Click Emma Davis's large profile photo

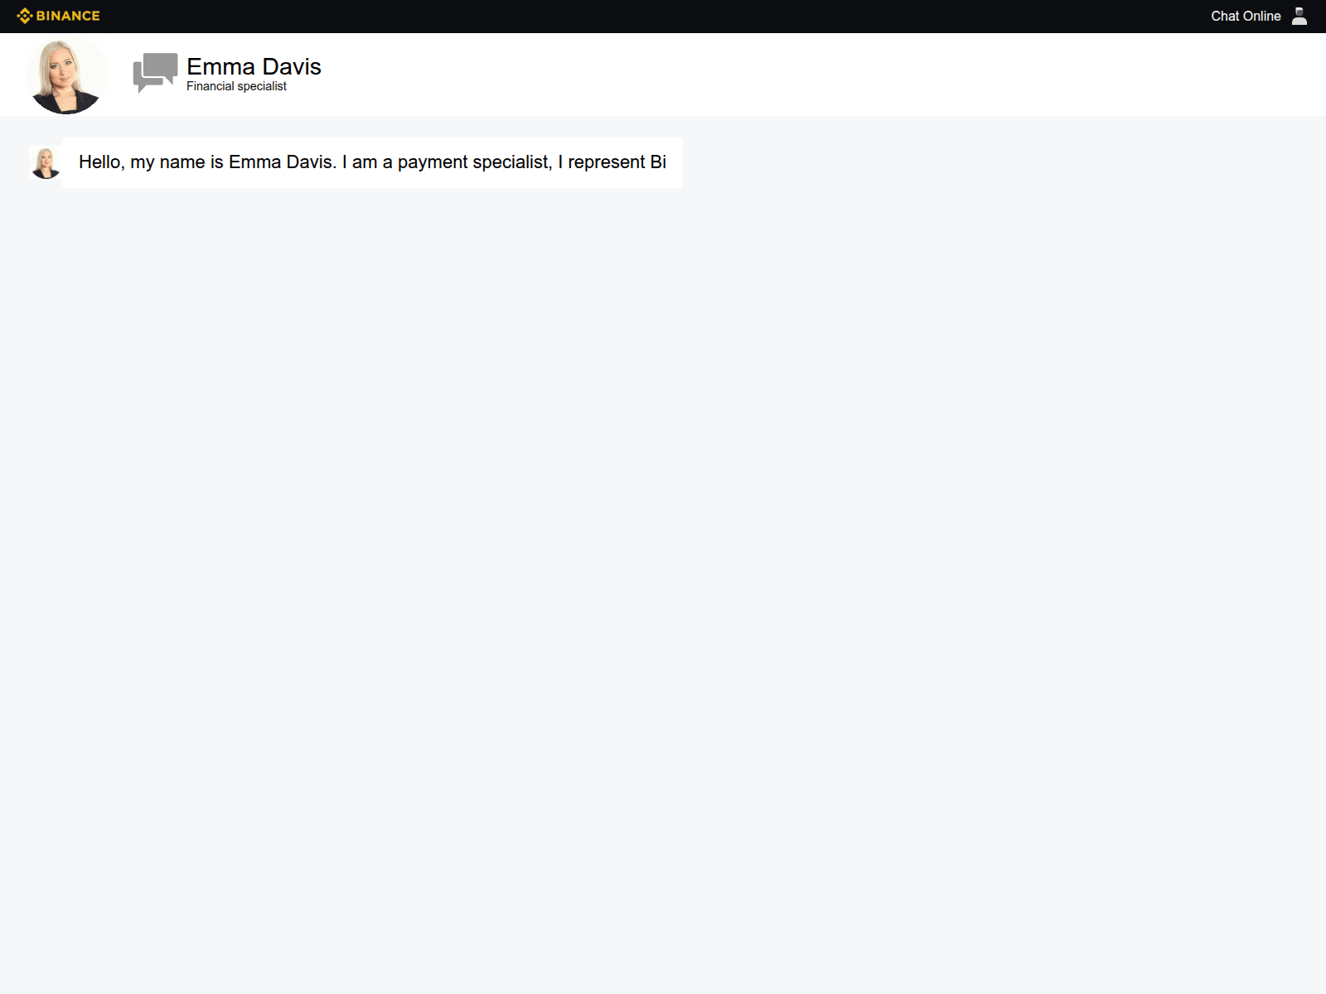coord(66,75)
